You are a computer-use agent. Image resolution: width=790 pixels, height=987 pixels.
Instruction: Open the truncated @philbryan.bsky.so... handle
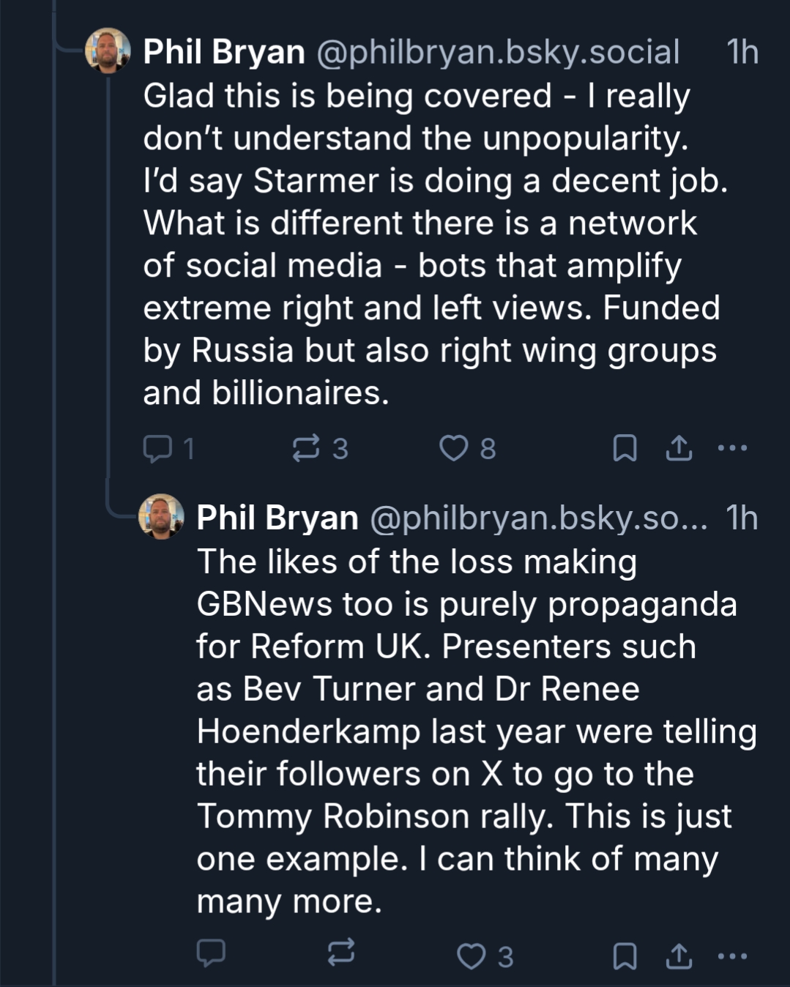tap(539, 518)
